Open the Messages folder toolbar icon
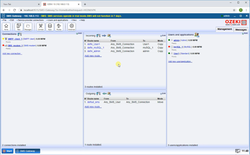This screenshot has width=250, height=155. 28,27
